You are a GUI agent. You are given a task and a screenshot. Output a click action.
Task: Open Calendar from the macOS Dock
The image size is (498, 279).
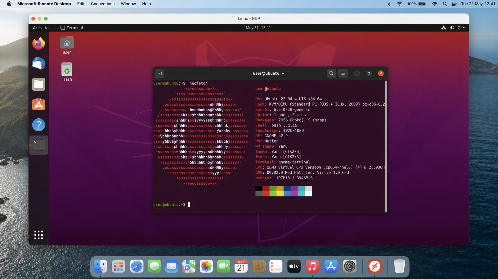[x=241, y=266]
